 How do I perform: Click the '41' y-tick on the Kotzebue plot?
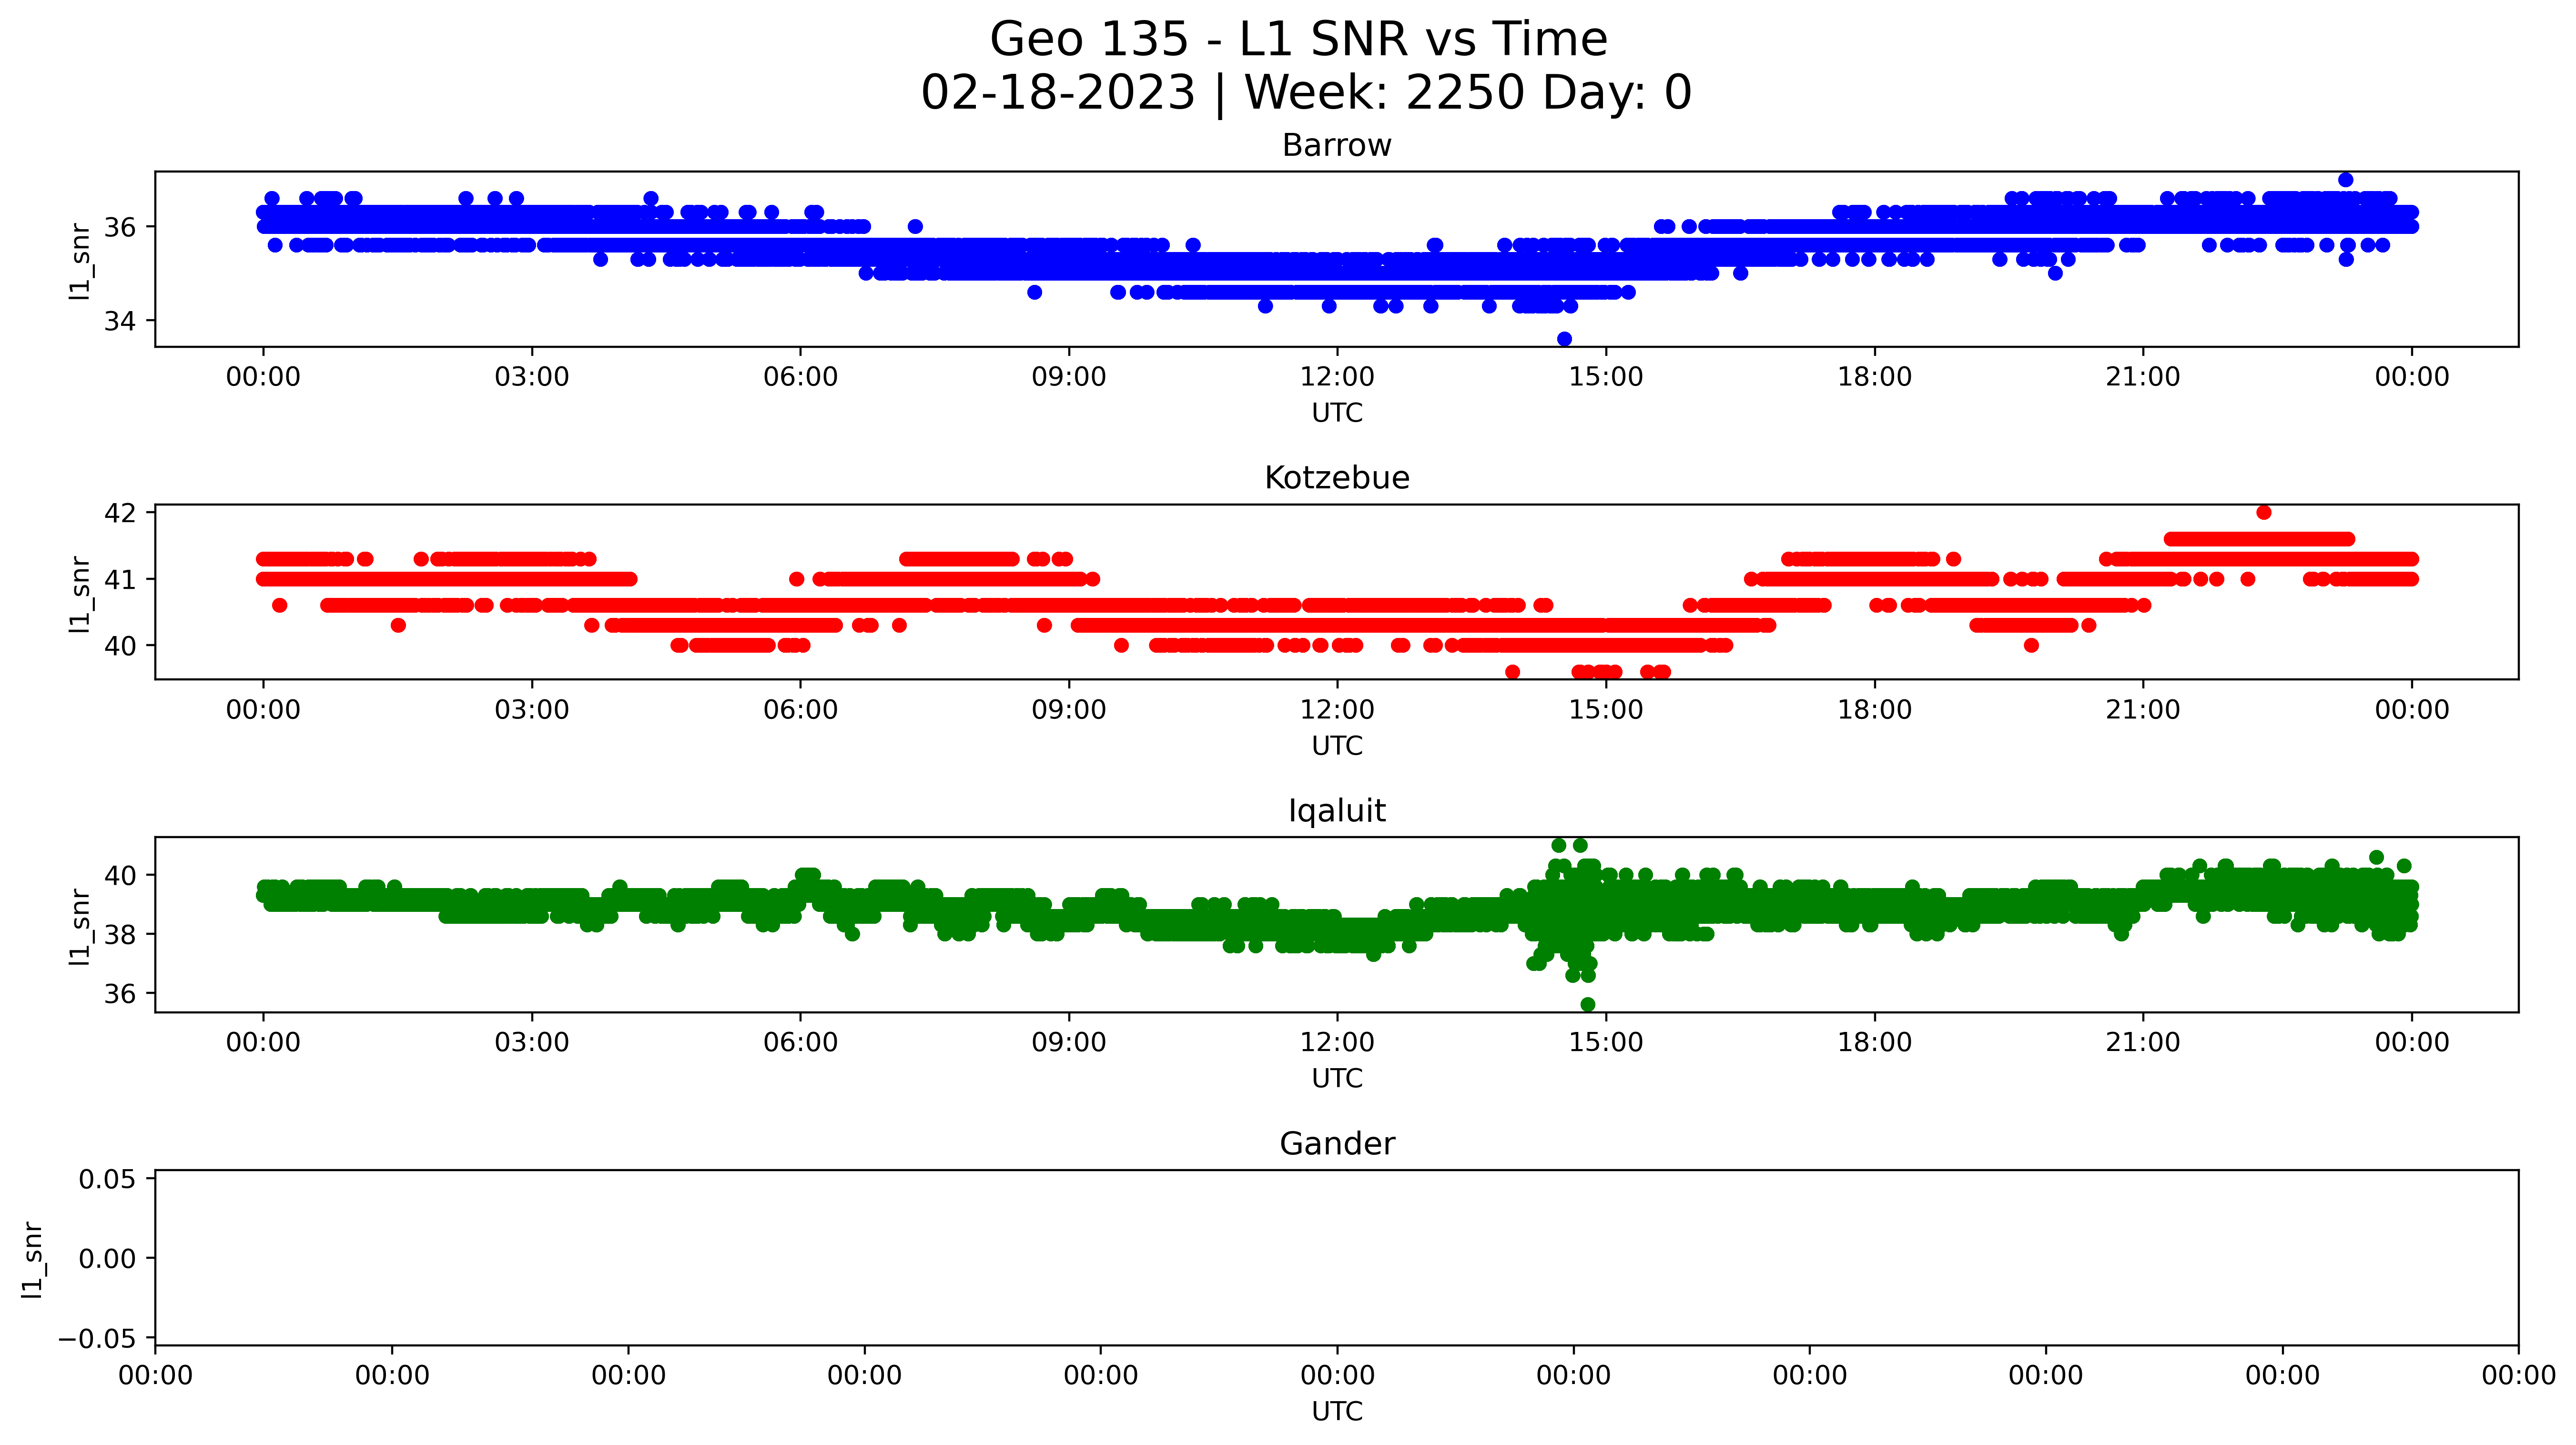coord(120,579)
